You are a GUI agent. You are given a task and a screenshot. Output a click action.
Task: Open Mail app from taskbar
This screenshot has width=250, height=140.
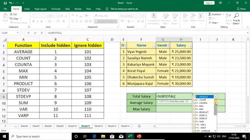(121, 136)
